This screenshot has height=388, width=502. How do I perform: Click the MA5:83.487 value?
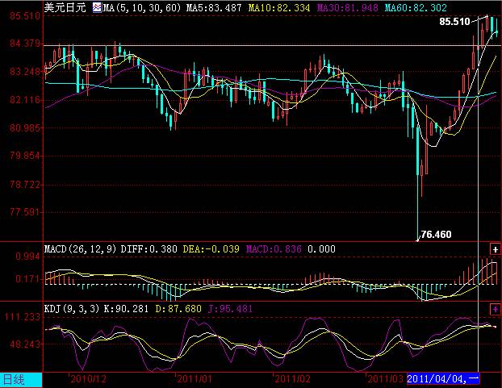point(214,7)
